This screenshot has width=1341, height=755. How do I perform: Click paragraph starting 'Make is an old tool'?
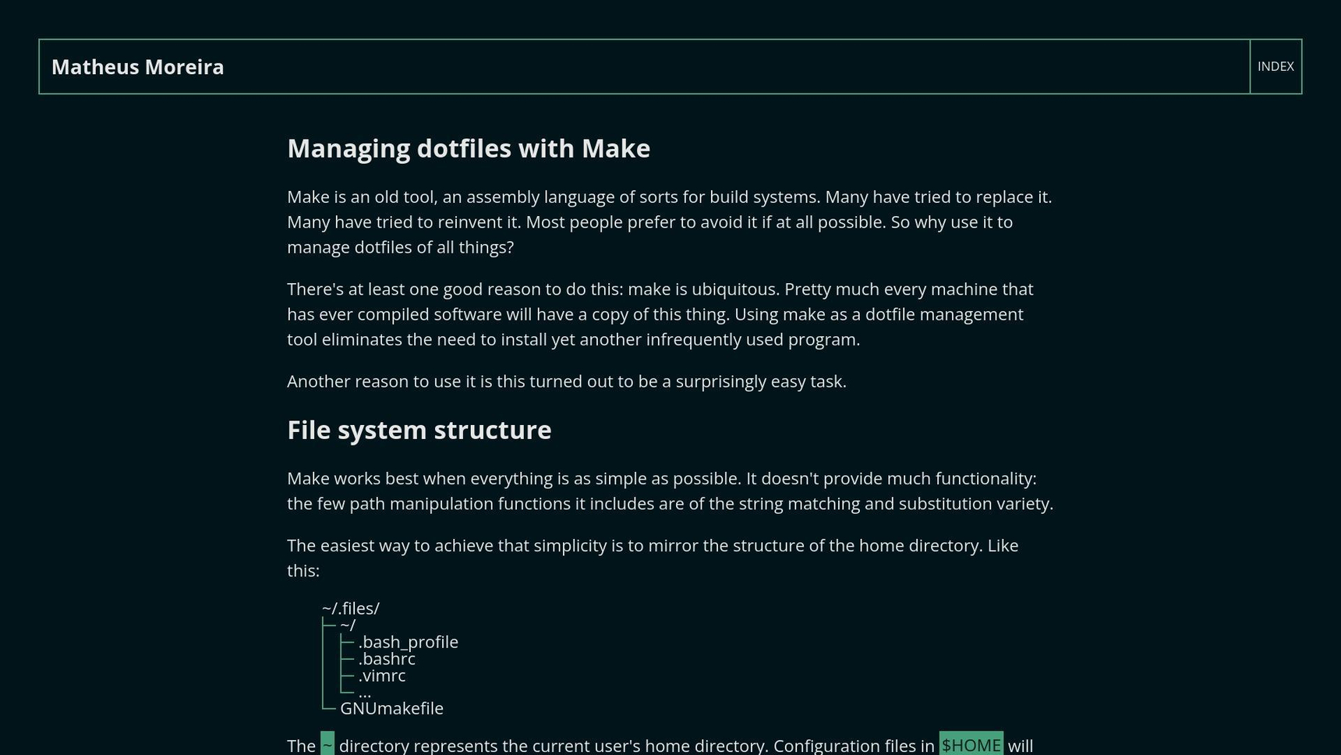tap(670, 222)
